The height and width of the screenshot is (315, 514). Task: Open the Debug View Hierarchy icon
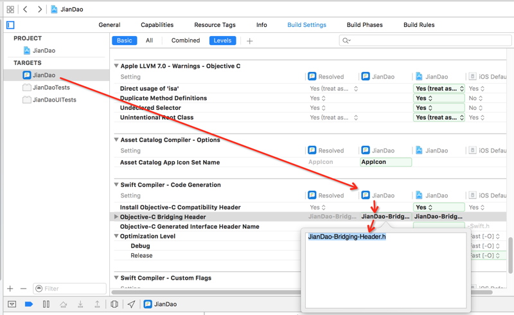tap(114, 304)
